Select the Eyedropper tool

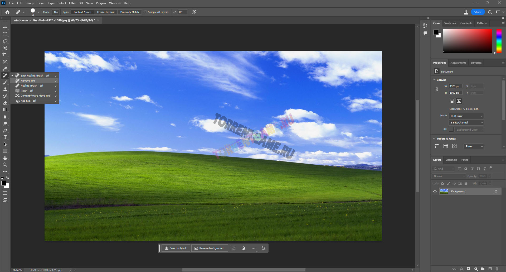click(5, 69)
